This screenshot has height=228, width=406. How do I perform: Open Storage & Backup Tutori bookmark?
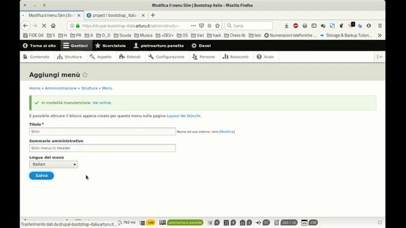pyautogui.click(x=346, y=35)
